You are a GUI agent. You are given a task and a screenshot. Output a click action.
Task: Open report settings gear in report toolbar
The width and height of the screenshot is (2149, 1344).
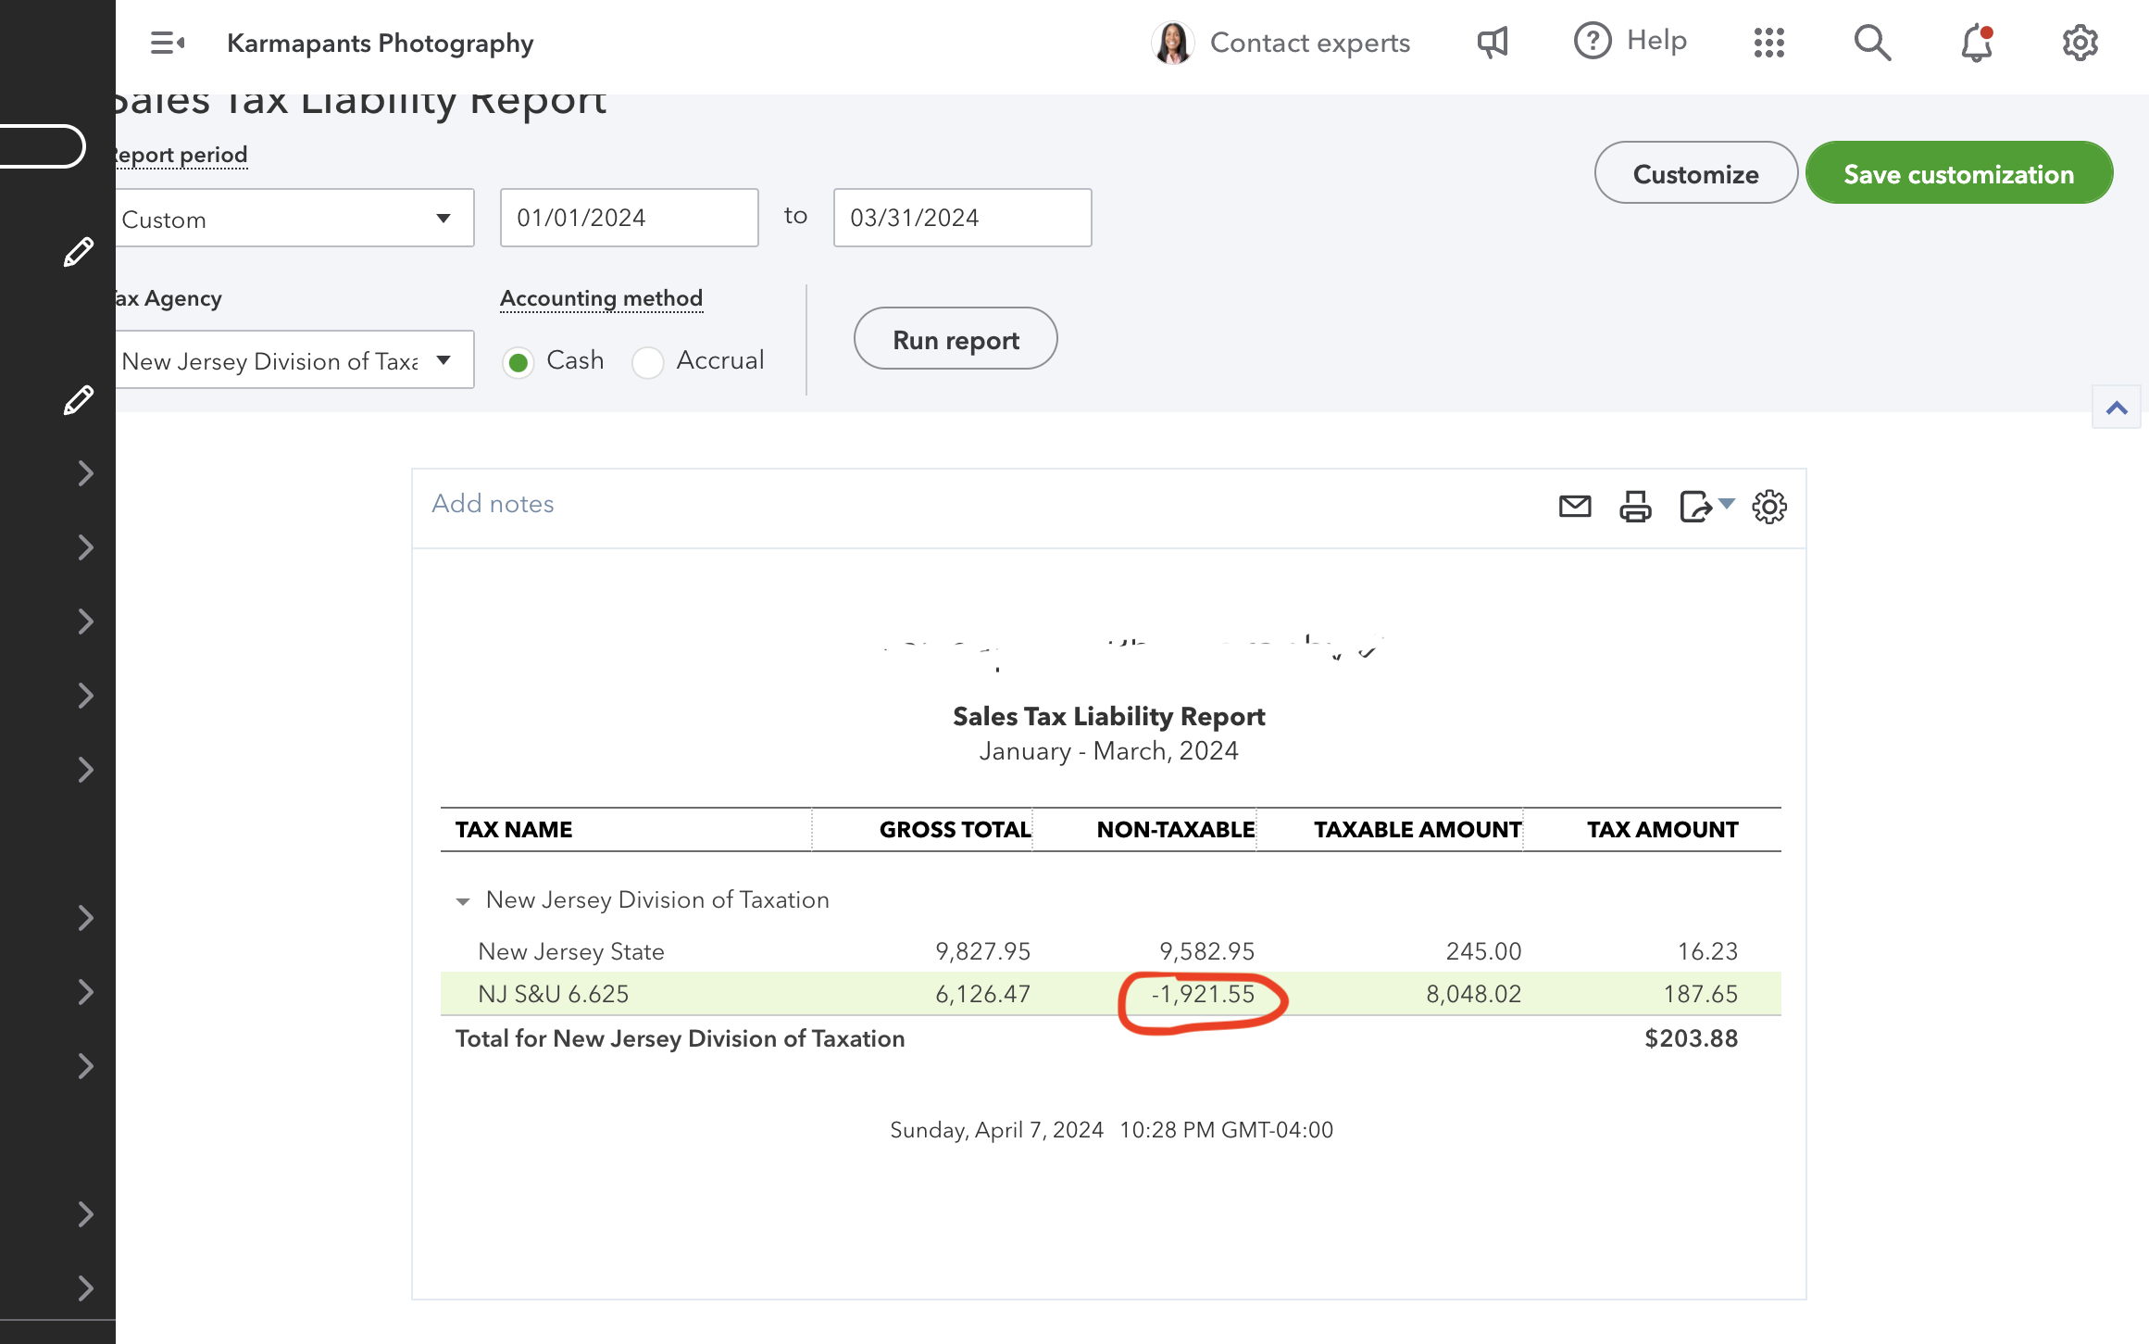click(1768, 506)
